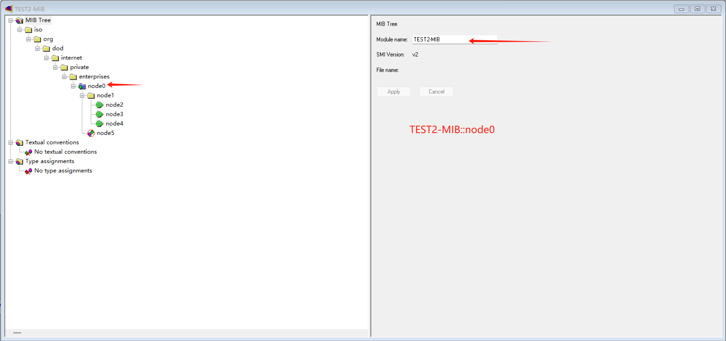Collapse the node1 branch
The image size is (726, 341).
[x=82, y=95]
